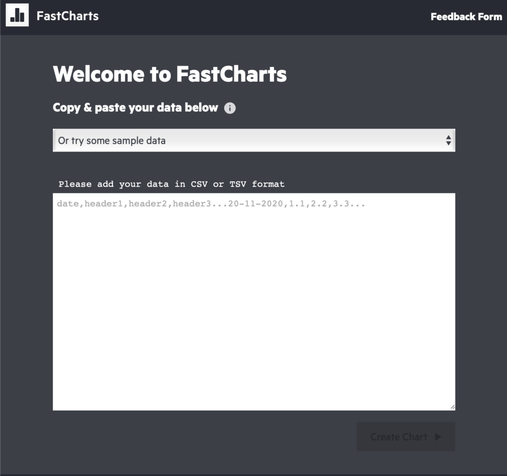Click the 'Create Chart' button label text

click(399, 437)
